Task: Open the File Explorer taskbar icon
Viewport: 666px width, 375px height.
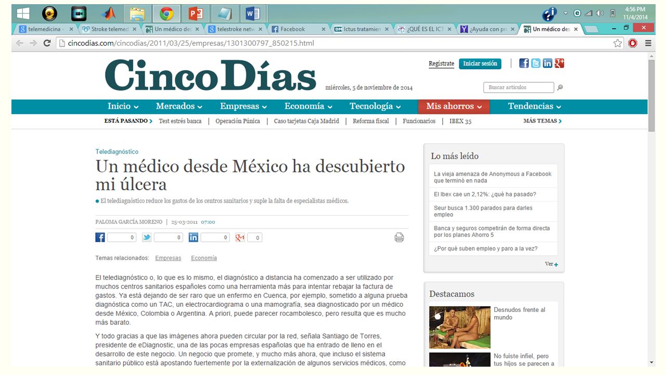Action: coord(137,14)
